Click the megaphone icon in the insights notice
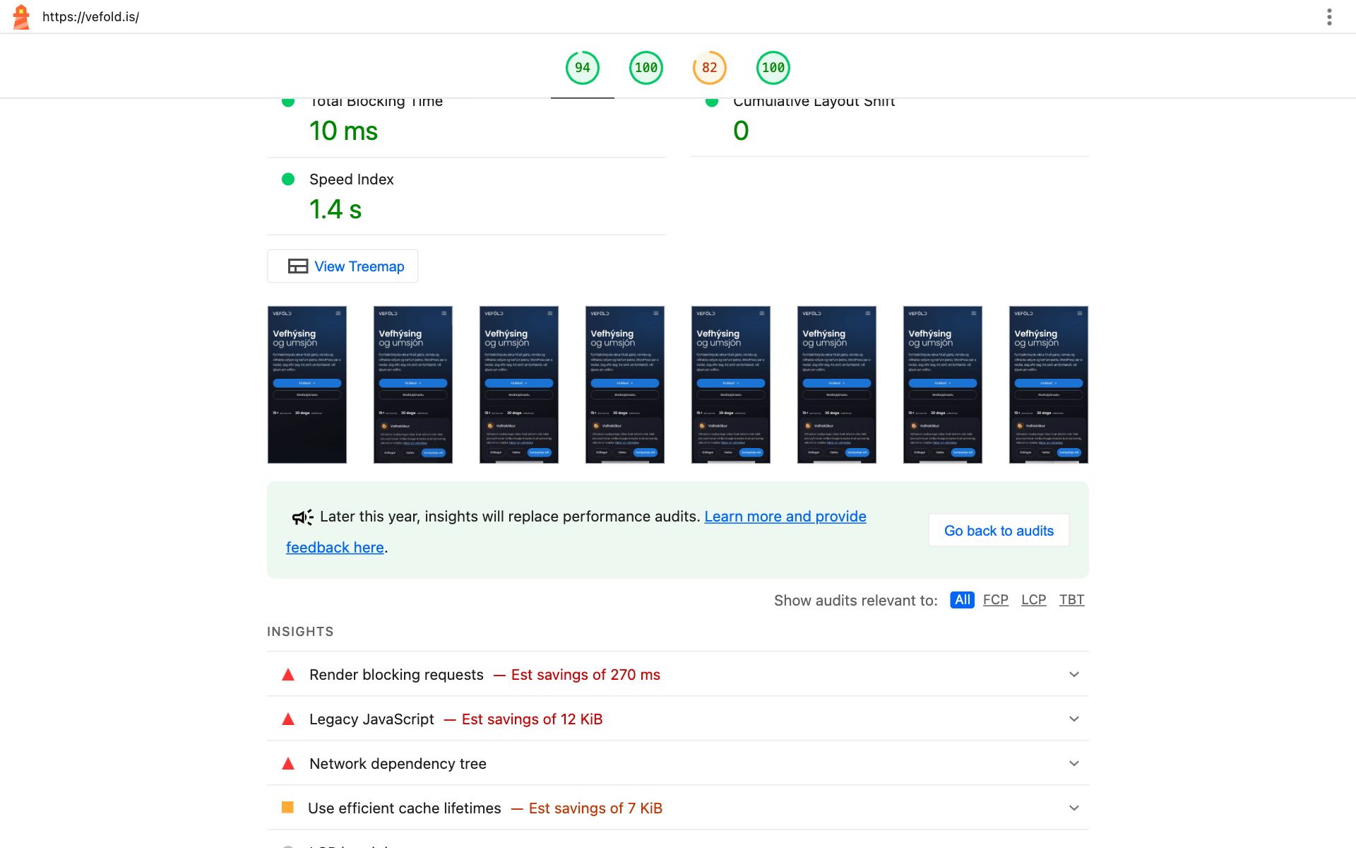The height and width of the screenshot is (848, 1356). (x=303, y=517)
